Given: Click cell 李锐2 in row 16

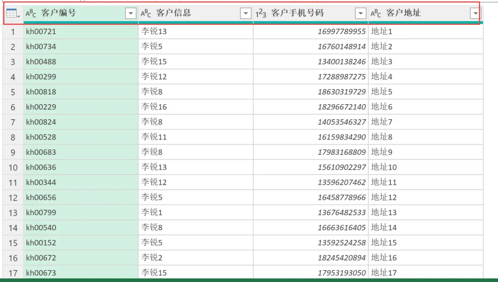Looking at the screenshot, I should point(196,258).
